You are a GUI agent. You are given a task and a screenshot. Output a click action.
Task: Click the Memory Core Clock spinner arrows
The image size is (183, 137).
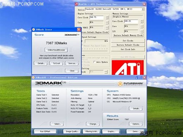142,21
